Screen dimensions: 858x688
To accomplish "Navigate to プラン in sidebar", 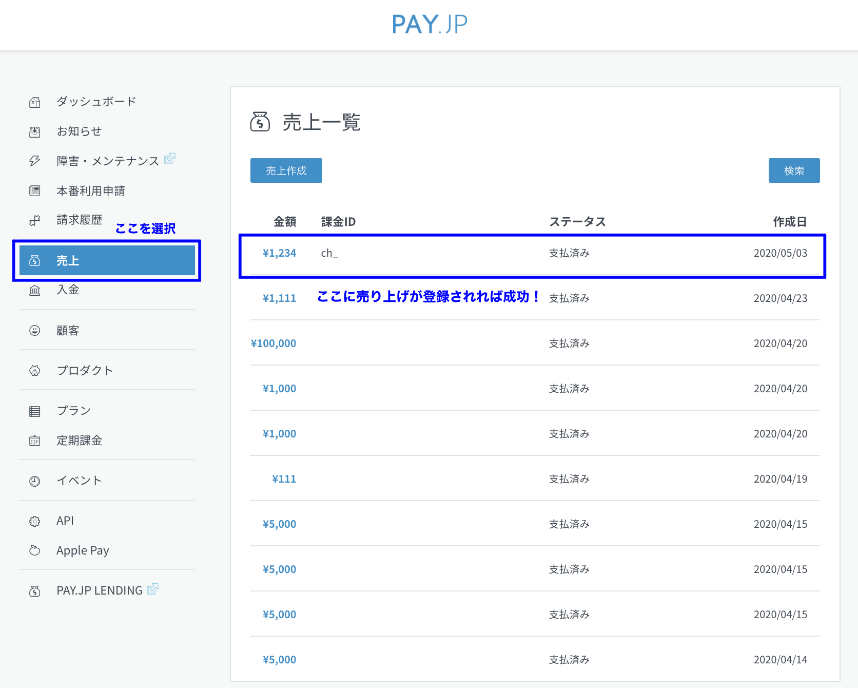I will [x=73, y=411].
